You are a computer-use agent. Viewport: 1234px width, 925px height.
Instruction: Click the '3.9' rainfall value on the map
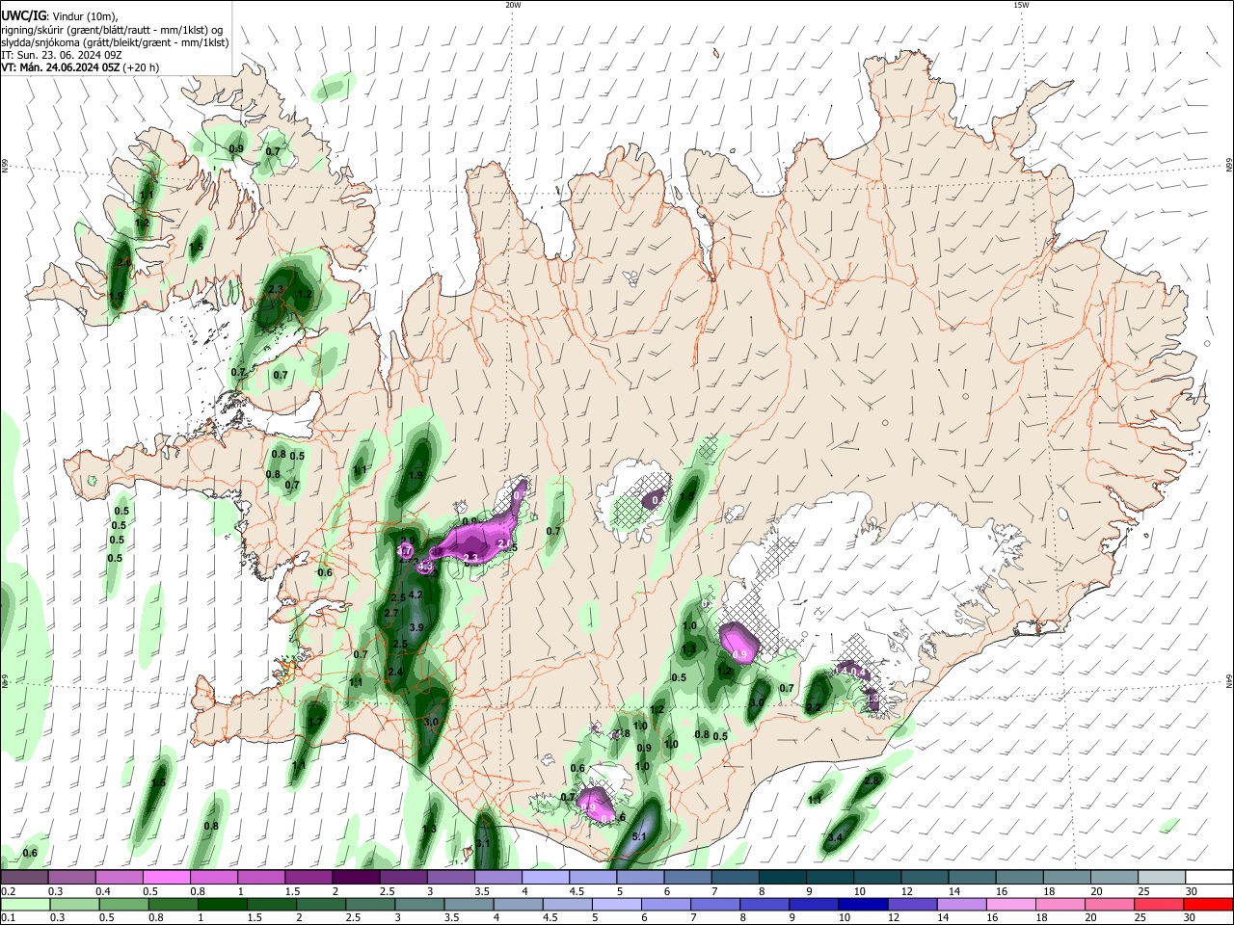(x=416, y=627)
